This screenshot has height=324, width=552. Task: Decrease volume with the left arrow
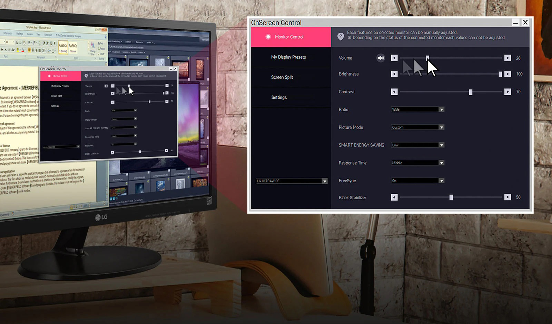click(x=394, y=58)
